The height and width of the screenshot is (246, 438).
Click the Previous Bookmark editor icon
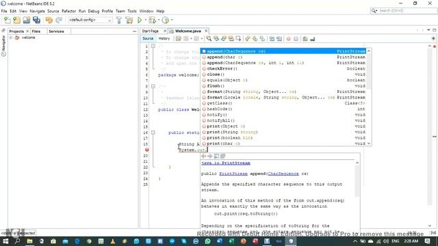(x=248, y=39)
